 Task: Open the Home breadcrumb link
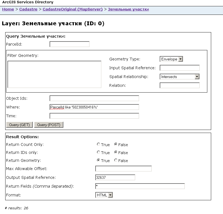pos(8,9)
